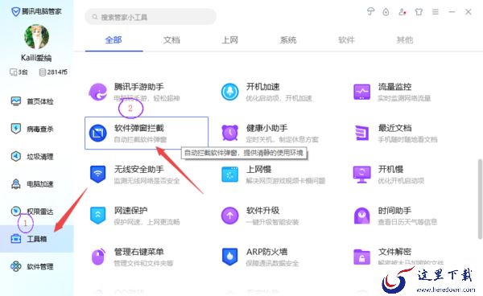The height and width of the screenshot is (296, 483).
Task: Click the 2814币 coin balance
Action: click(x=54, y=72)
